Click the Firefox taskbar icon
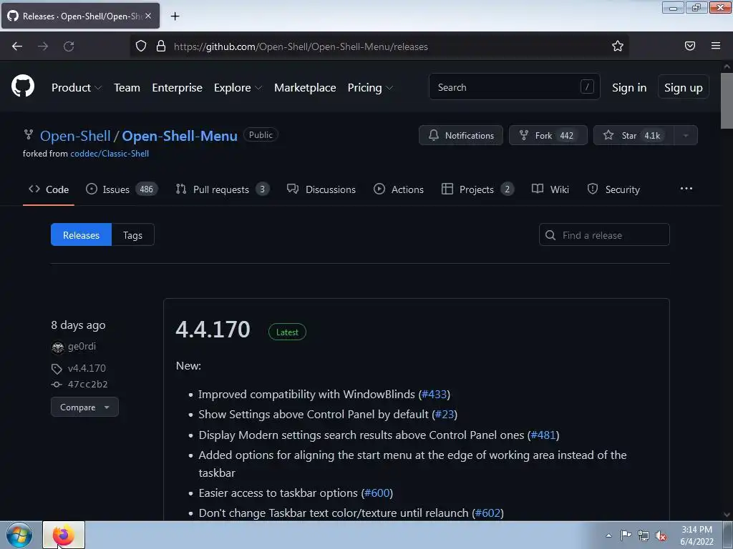This screenshot has height=549, width=733. click(x=64, y=535)
